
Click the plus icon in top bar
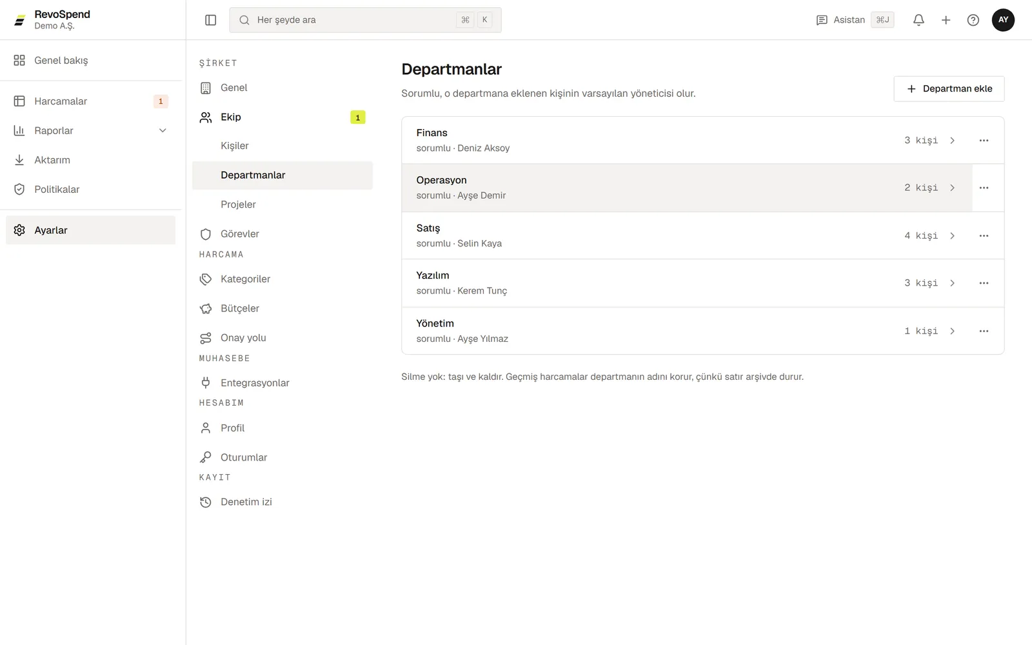coord(946,20)
